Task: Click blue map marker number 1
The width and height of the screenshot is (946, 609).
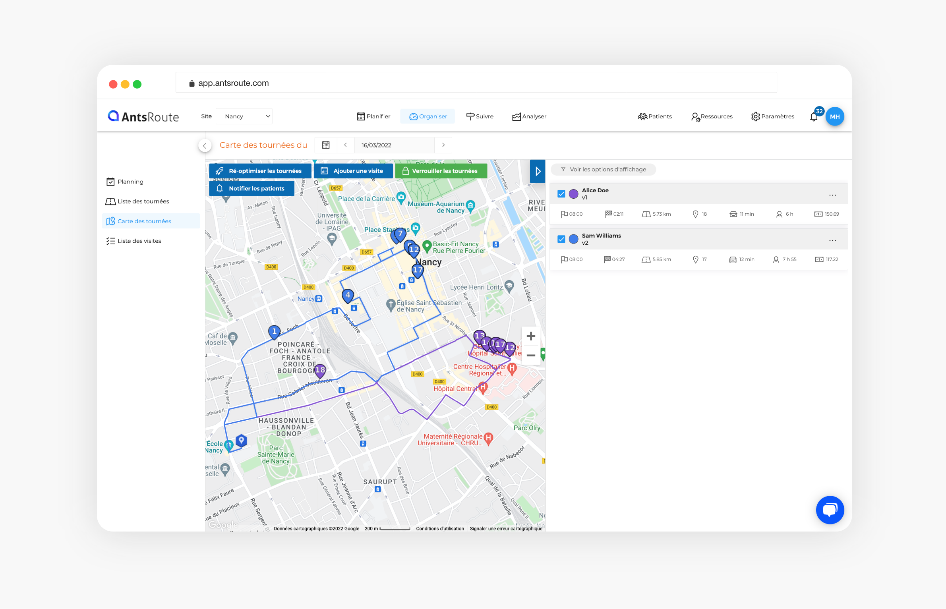Action: (x=274, y=332)
